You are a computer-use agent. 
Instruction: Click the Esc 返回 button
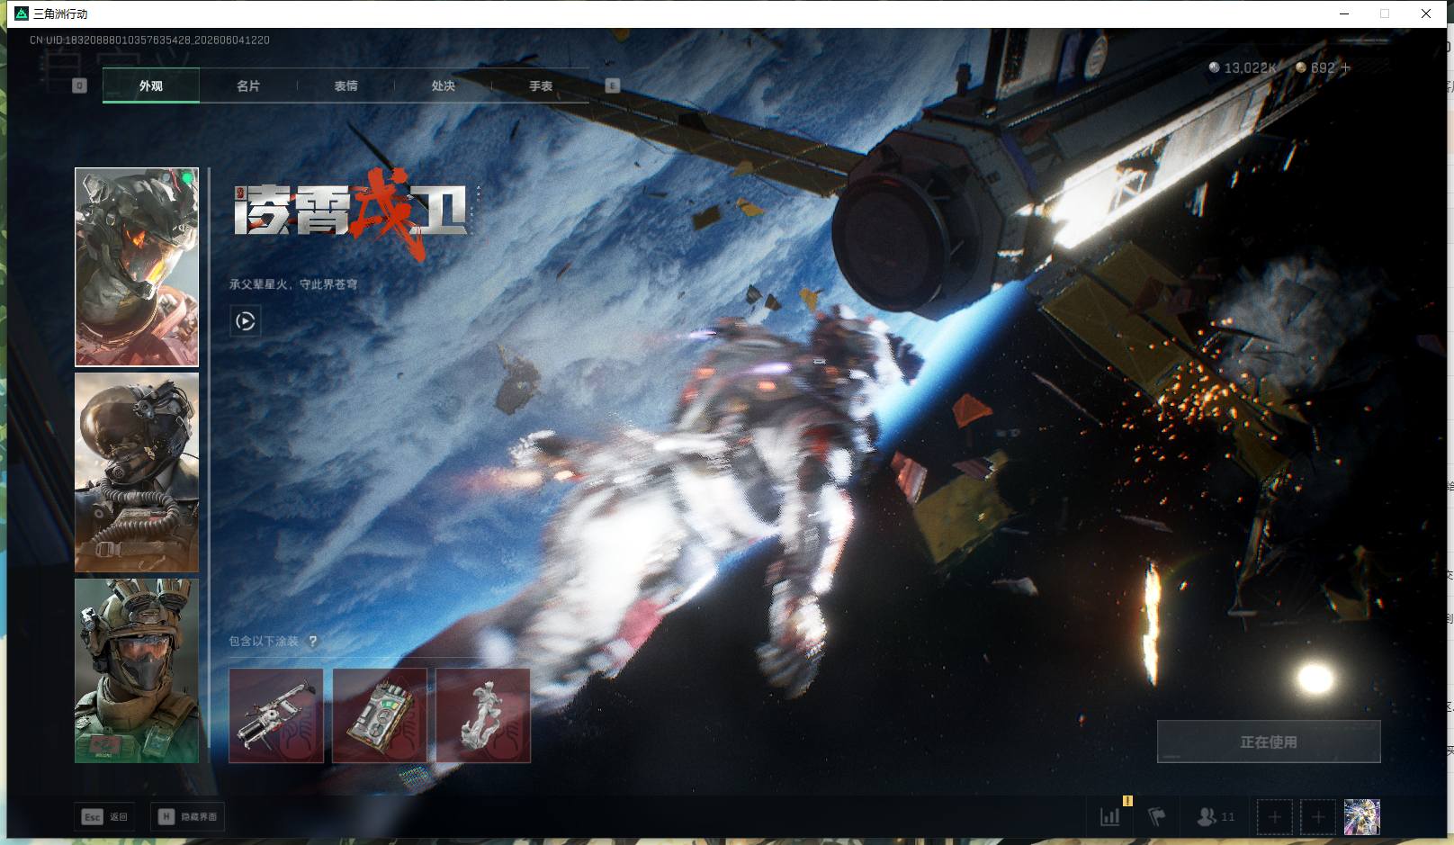click(x=105, y=816)
